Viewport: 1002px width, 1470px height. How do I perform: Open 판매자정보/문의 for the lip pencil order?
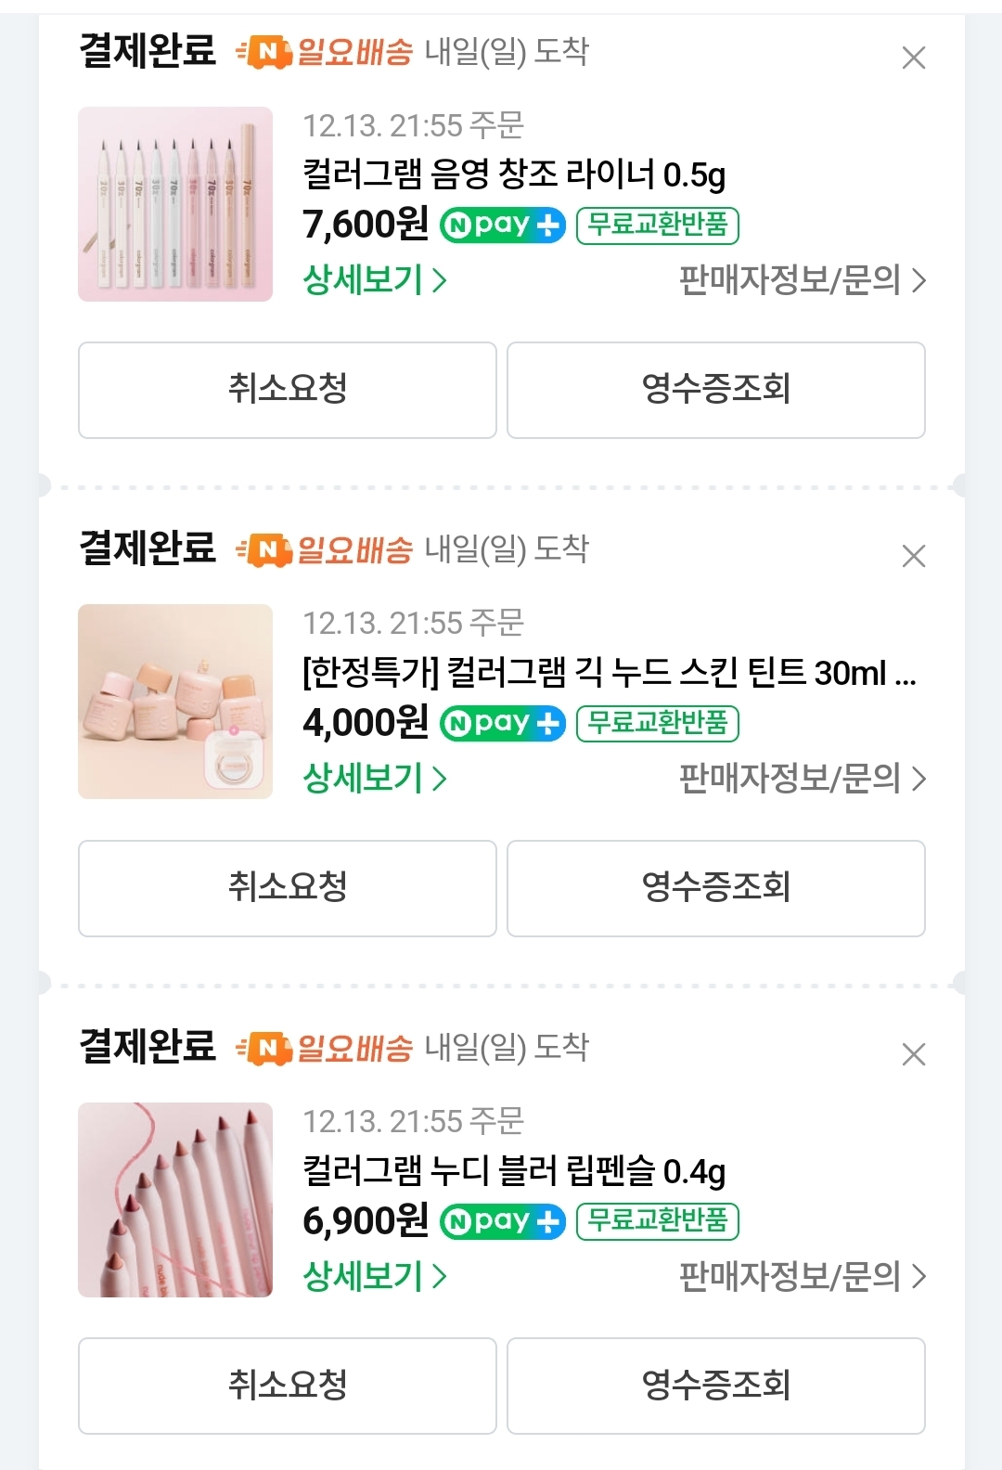point(803,1276)
